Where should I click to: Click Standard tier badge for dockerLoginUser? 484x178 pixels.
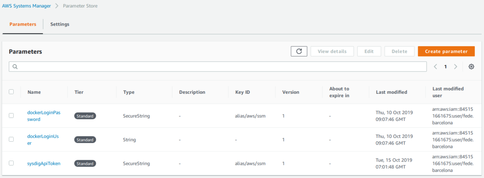click(x=85, y=140)
